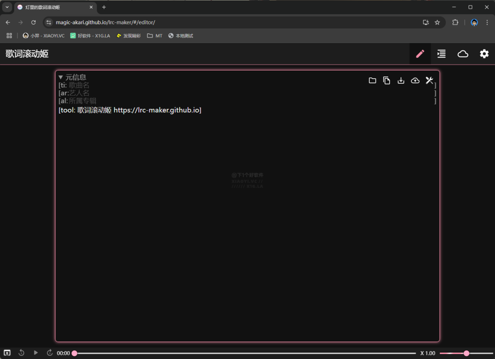Screen dimensions: 495x359
Task: Click the open folder icon in editor
Action: pos(372,81)
